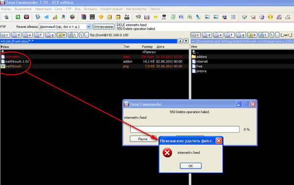Screen dimensions: 294x185
Task: Click the dark red square toolbar icon
Action: coord(26,17)
